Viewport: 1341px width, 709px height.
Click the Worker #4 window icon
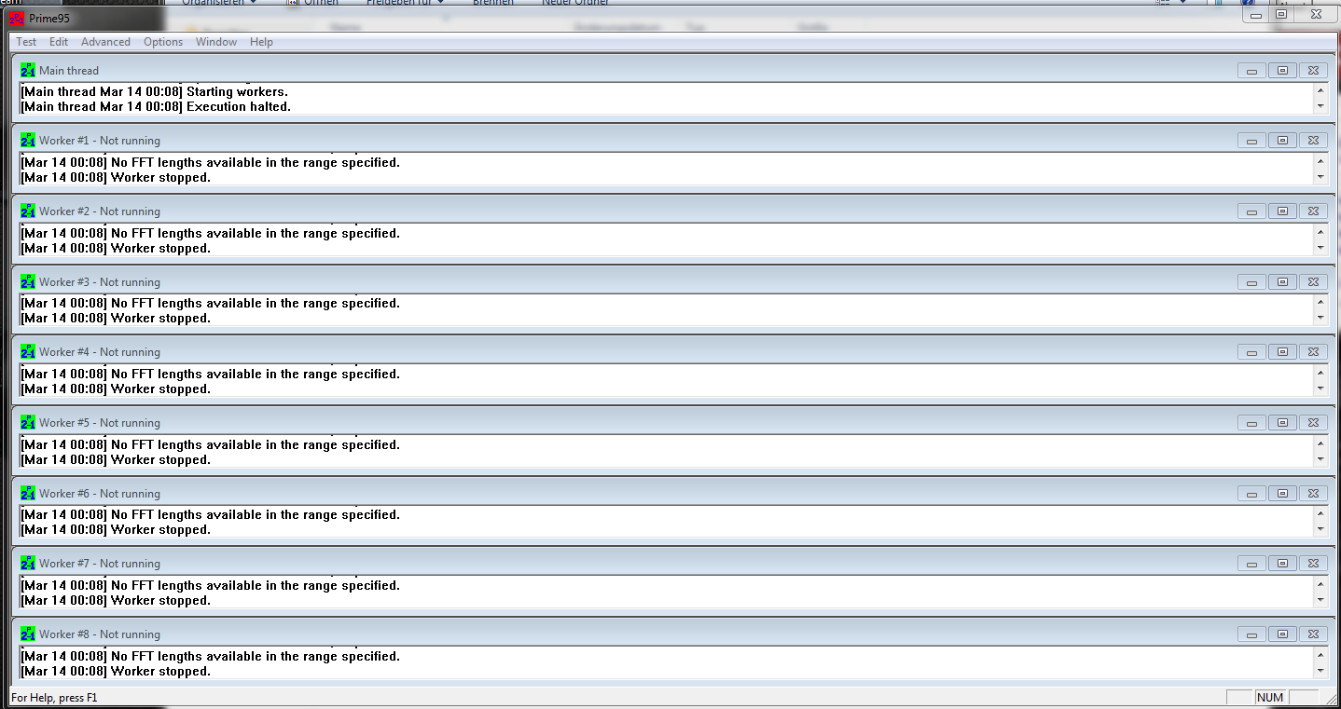[28, 352]
